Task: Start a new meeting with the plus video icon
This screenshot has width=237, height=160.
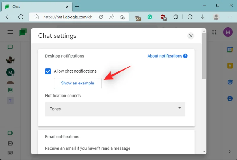Action: tap(10, 143)
